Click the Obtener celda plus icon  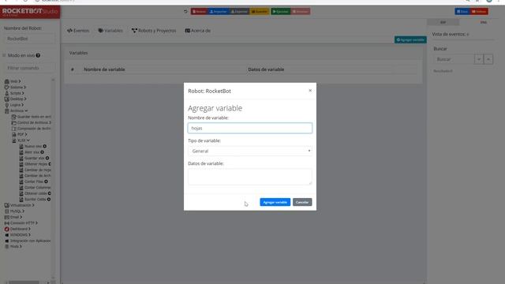click(49, 193)
